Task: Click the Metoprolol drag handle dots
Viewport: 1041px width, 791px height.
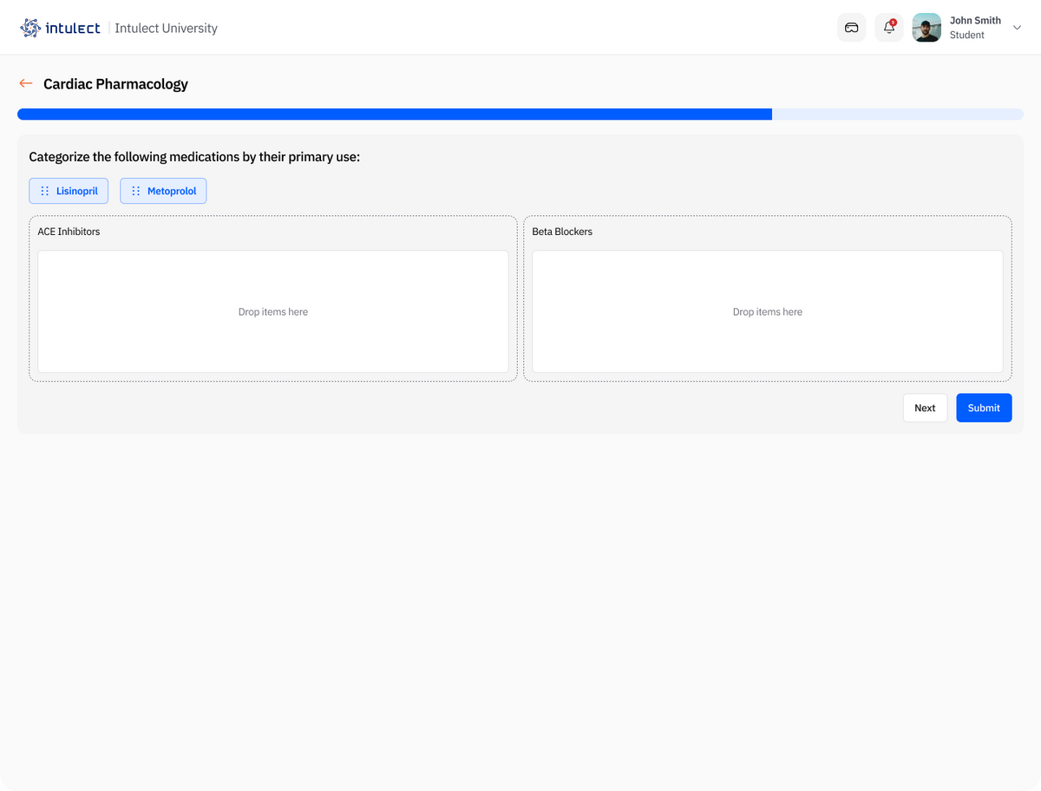Action: pos(136,191)
